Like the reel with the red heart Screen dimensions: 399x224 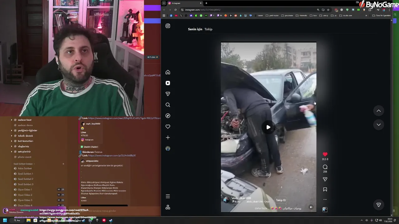point(325,154)
